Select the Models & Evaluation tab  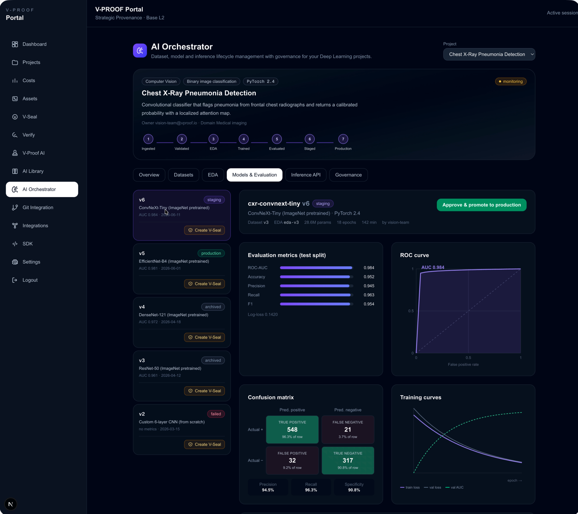click(x=255, y=175)
